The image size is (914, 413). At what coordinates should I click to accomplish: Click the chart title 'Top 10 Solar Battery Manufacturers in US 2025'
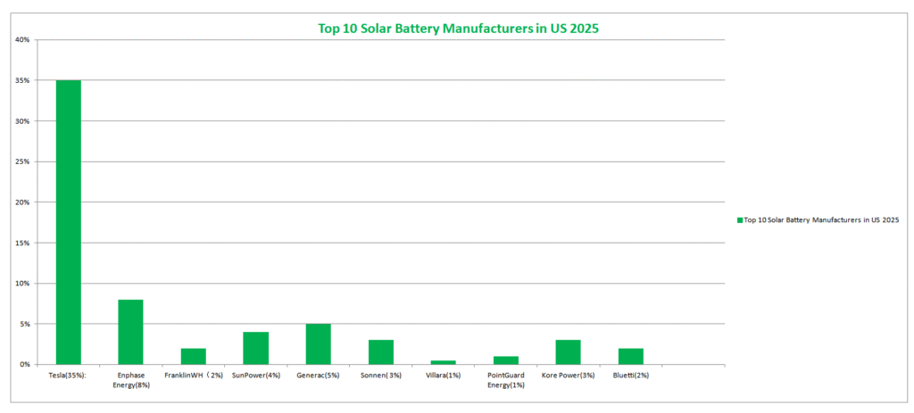(458, 29)
